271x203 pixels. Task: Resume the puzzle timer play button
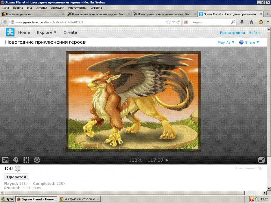(167, 160)
